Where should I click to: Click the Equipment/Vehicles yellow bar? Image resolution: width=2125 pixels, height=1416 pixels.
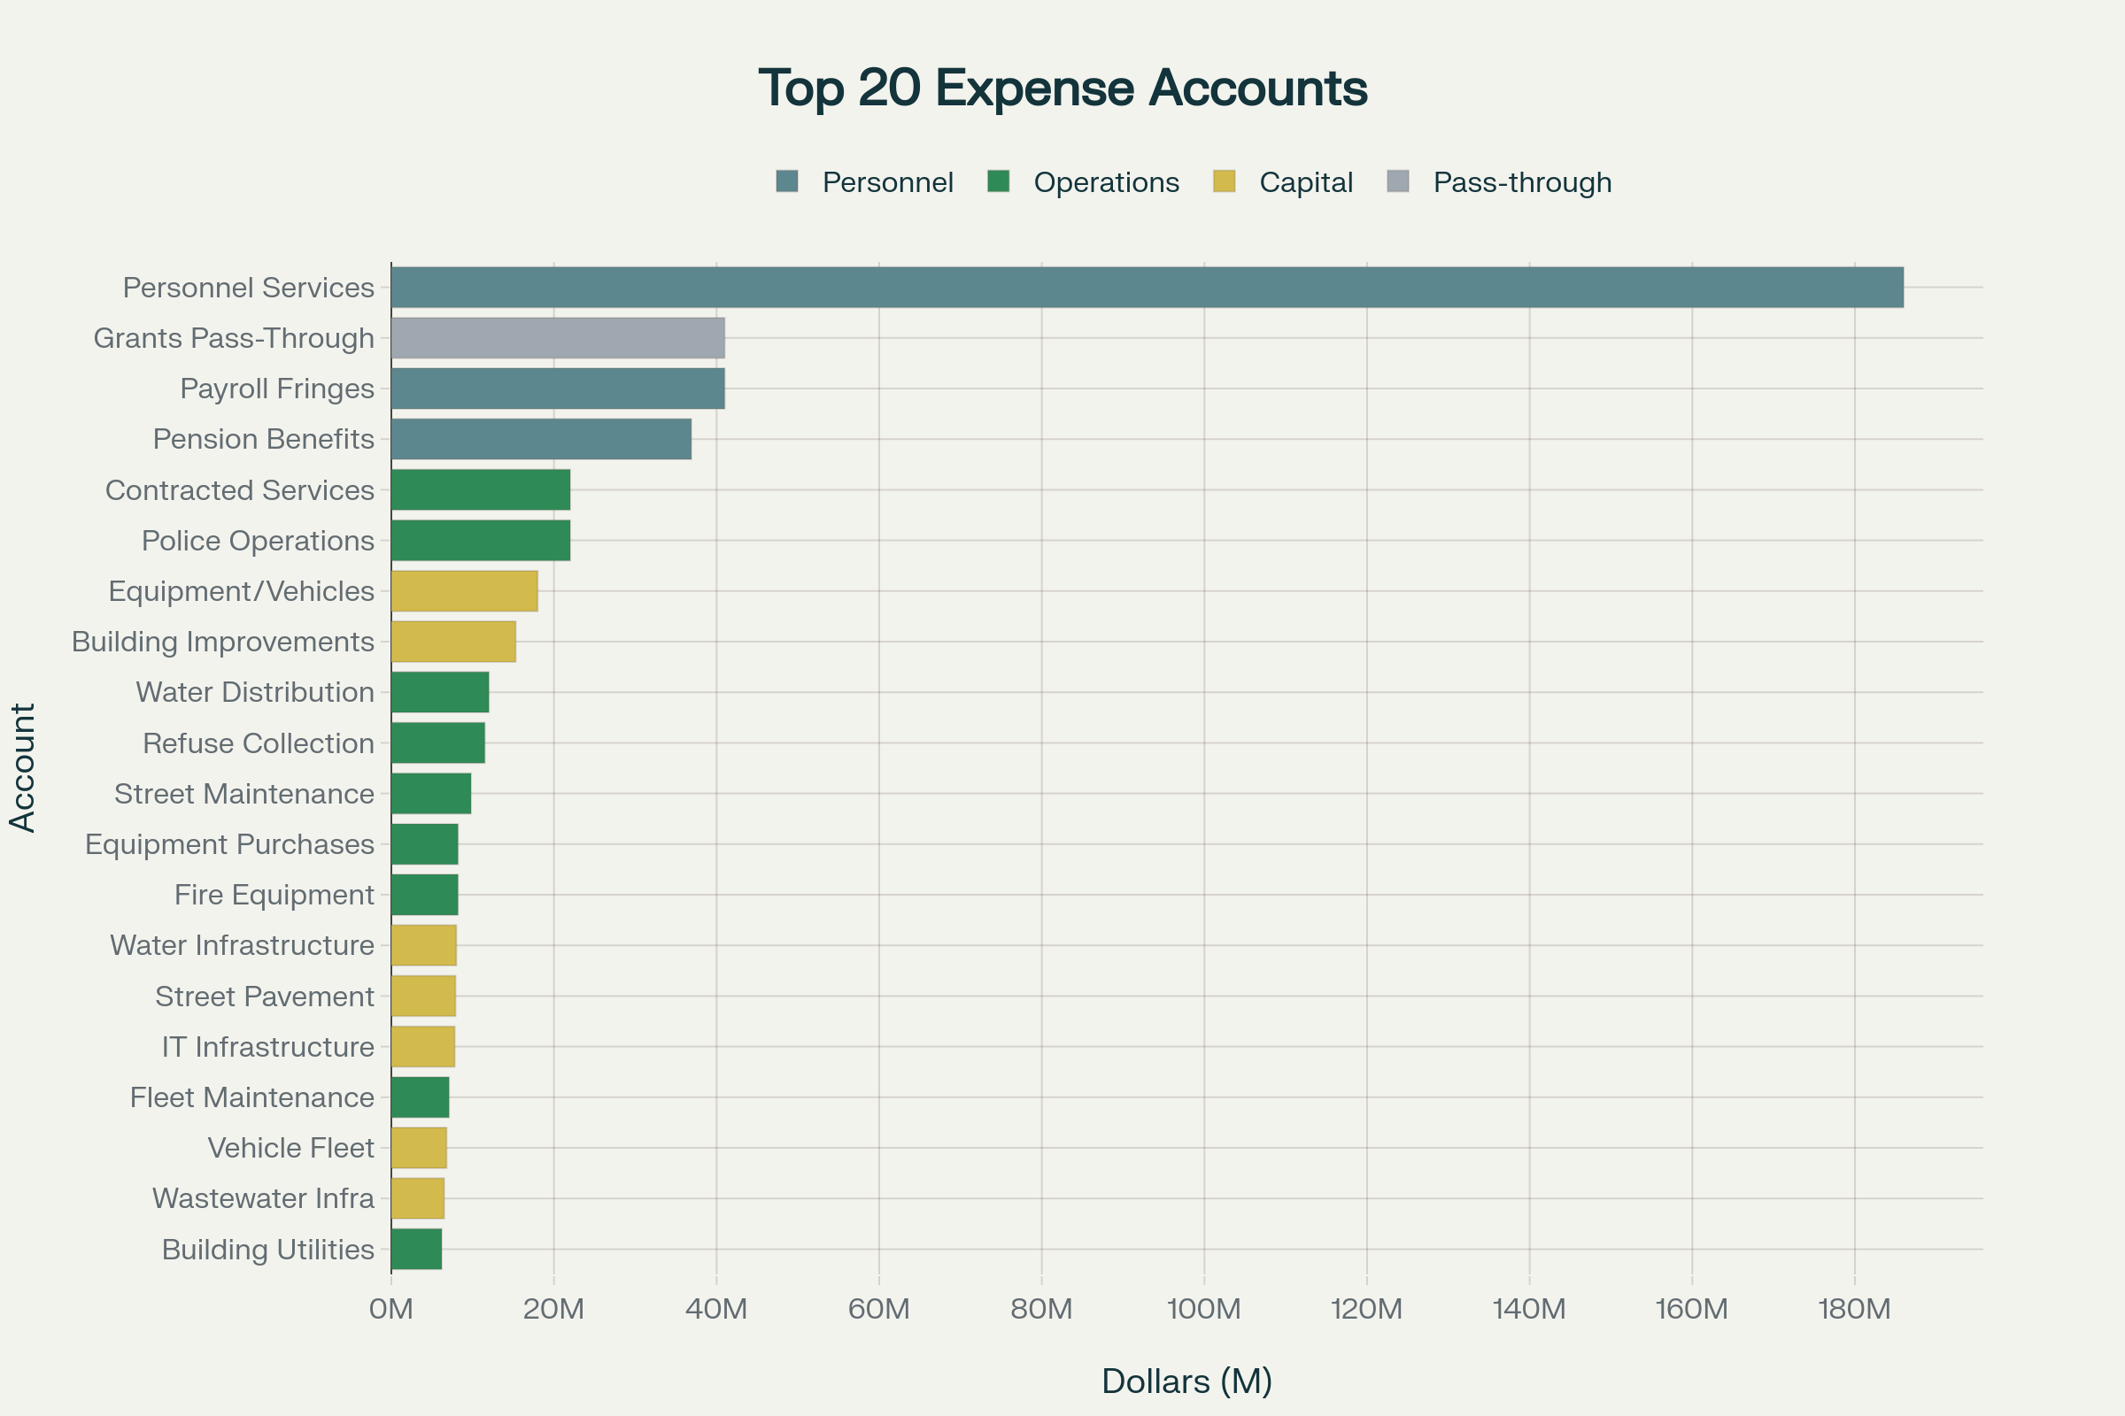point(464,590)
